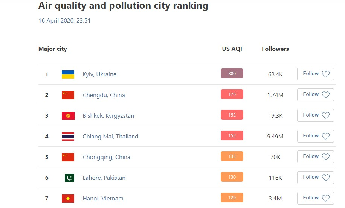Follow Bishkek, Kyrgyzstan
Screen dimensions: 345x208
[316, 115]
